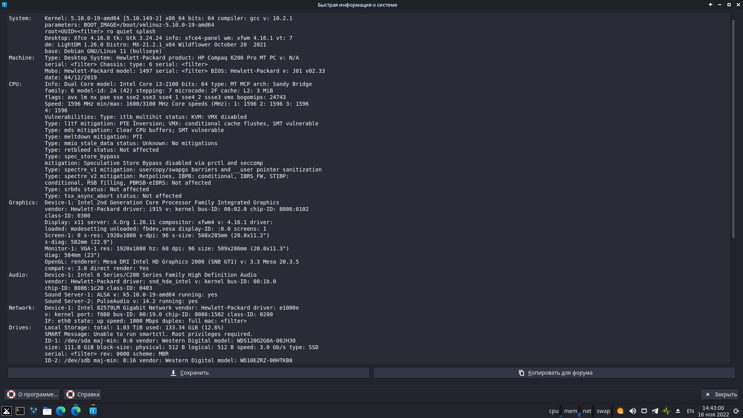Save the report with the Сохранить button
This screenshot has width=743, height=418.
(x=189, y=373)
